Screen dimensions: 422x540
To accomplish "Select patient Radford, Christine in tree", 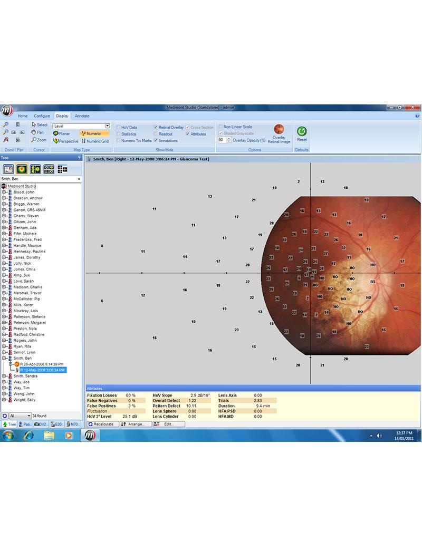I will [x=29, y=334].
